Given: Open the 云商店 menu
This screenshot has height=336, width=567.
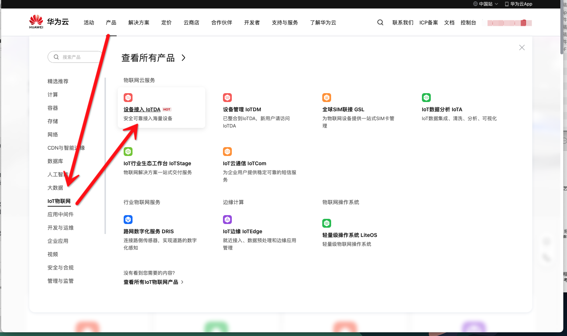Looking at the screenshot, I should point(192,23).
